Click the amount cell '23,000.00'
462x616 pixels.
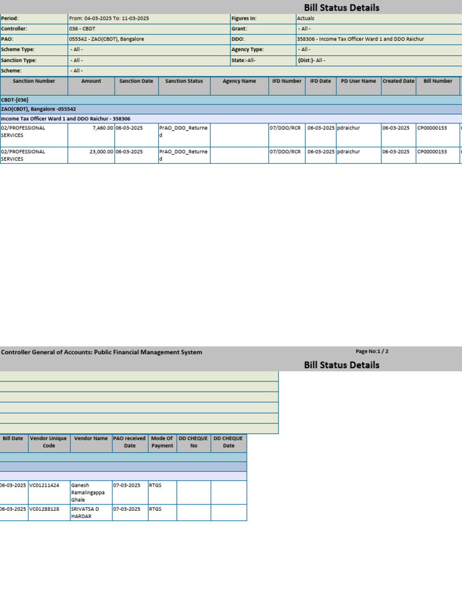(101, 152)
